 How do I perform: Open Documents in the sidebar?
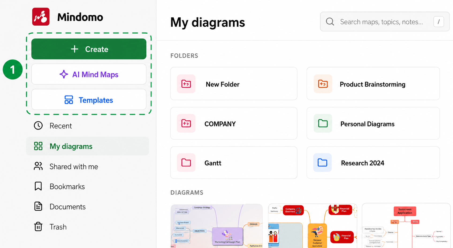coord(87,207)
